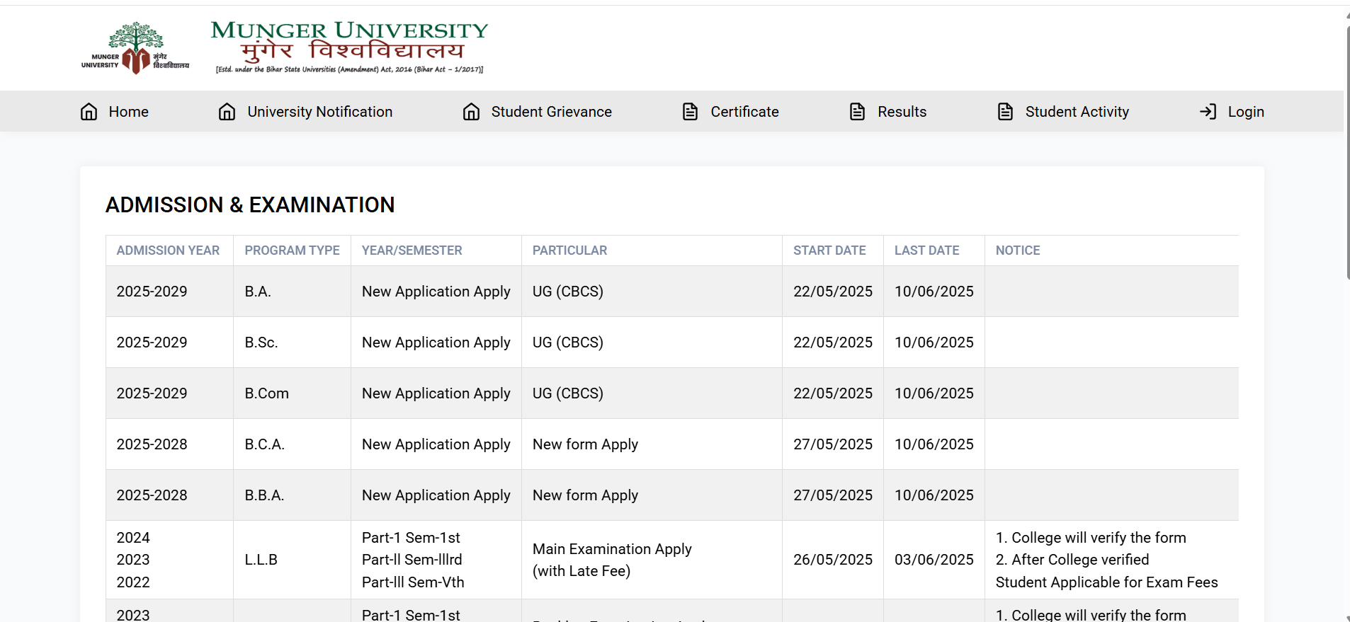This screenshot has width=1350, height=622.
Task: Click the NOTICE column header
Action: 1018,250
